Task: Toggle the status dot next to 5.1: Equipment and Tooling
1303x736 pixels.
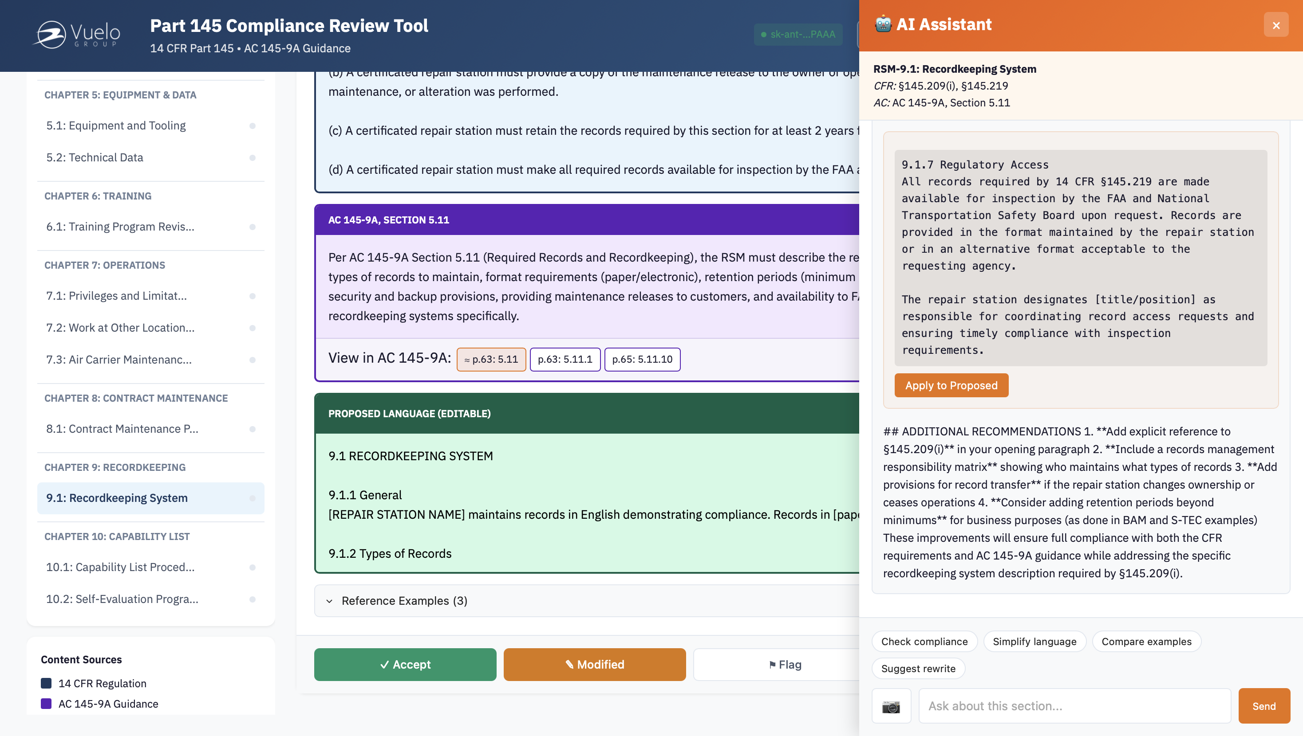Action: [x=253, y=125]
